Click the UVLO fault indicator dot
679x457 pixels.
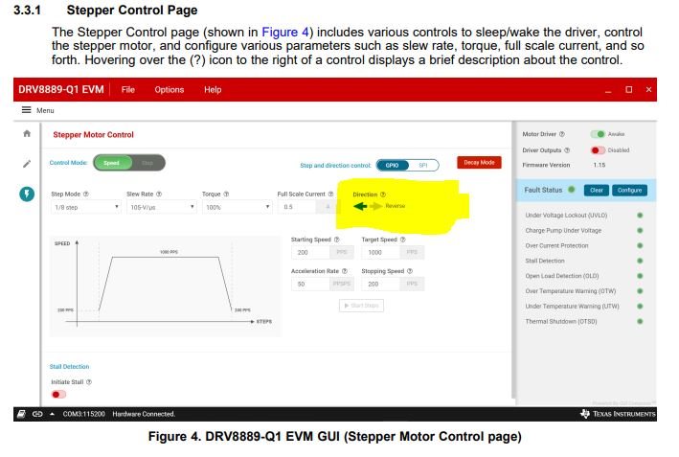click(640, 216)
